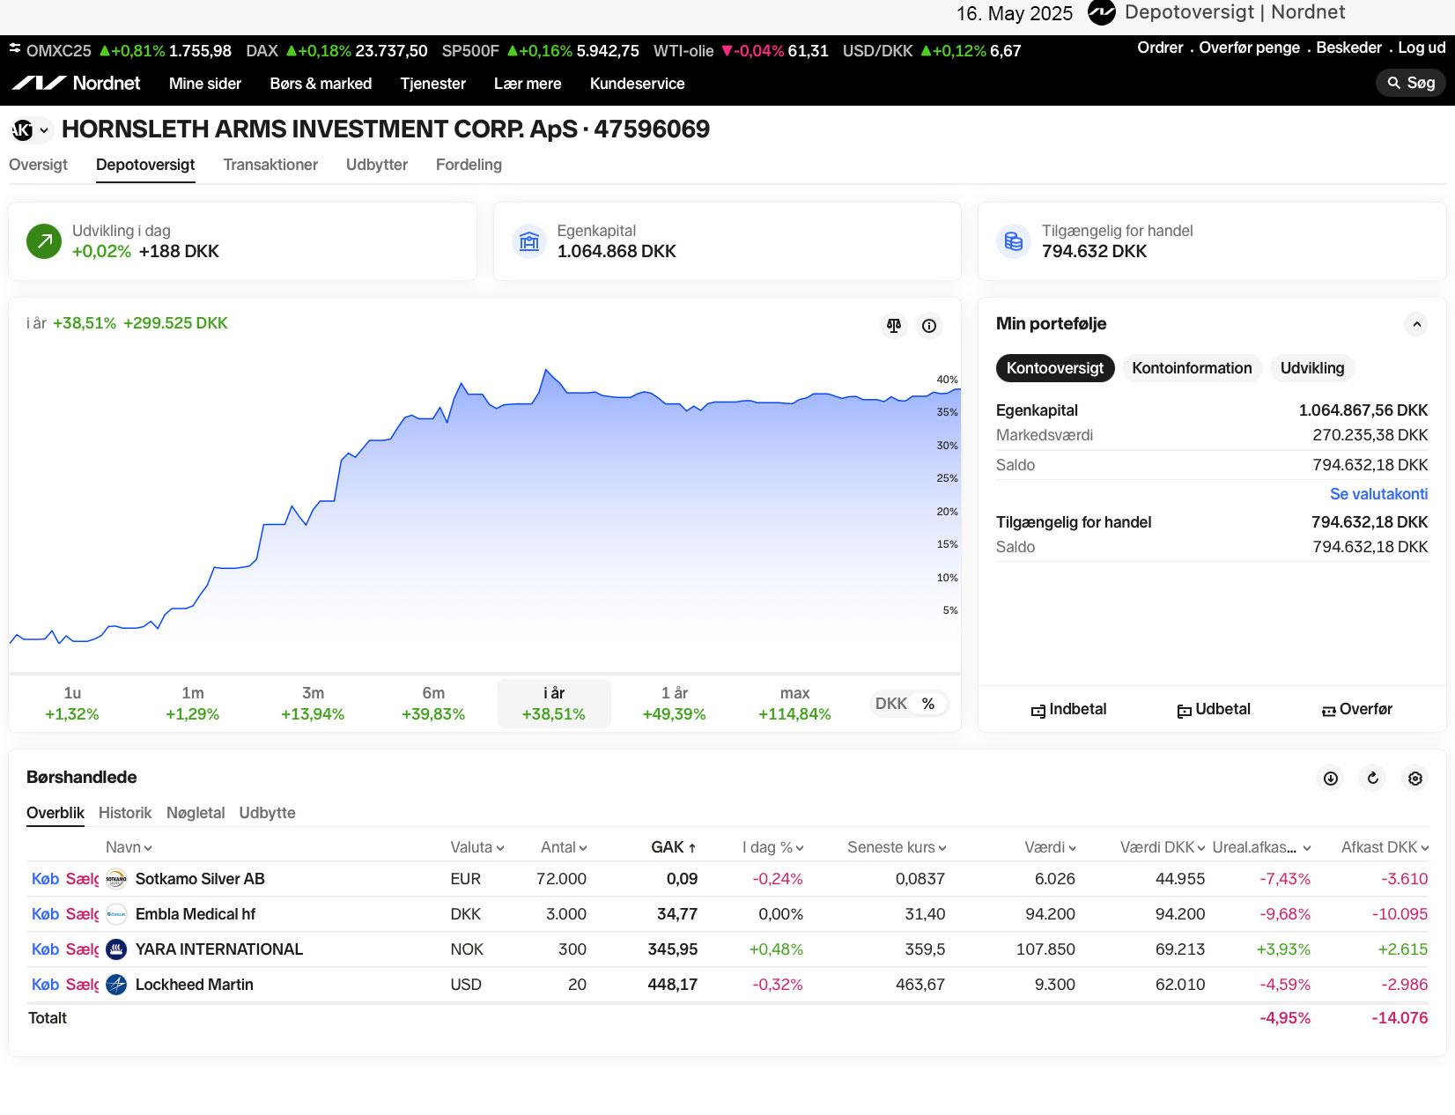Screen dimensions: 1455x1115
Task: Open Kundeservice menu
Action: click(x=637, y=84)
